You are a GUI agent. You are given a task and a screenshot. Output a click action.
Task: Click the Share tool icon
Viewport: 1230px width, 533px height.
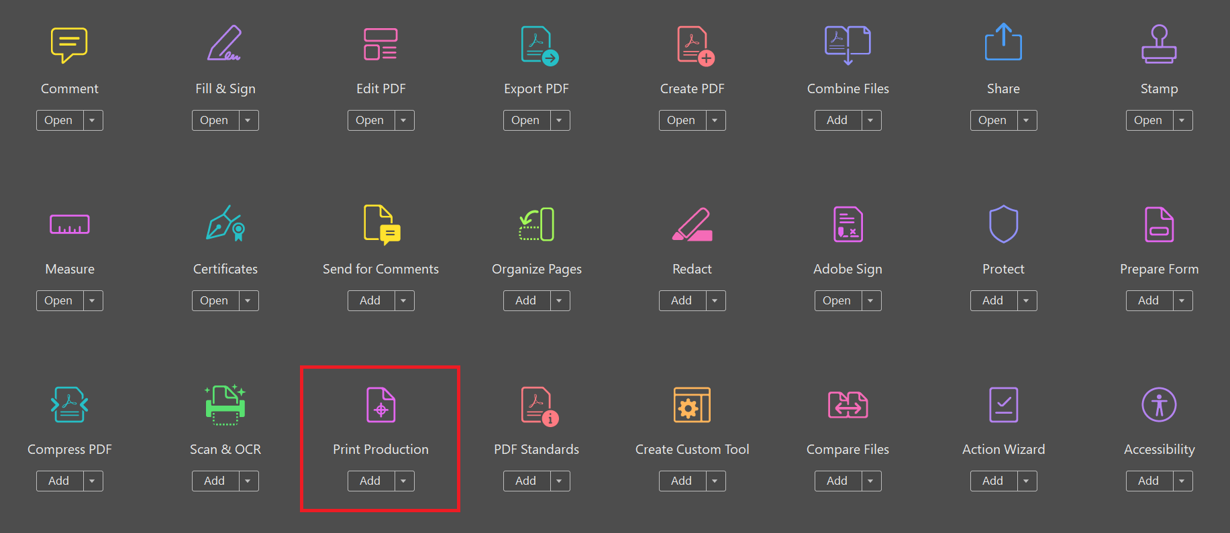[1003, 42]
